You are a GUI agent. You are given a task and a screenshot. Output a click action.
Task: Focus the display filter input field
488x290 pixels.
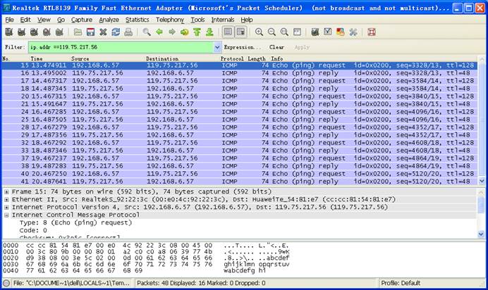pos(121,47)
